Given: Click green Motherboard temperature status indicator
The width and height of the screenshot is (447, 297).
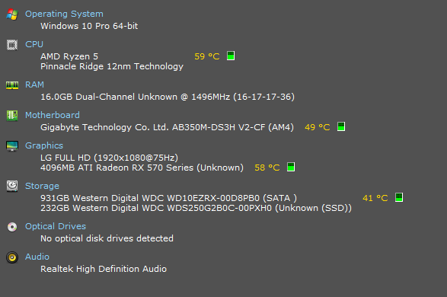Looking at the screenshot, I should pos(341,126).
